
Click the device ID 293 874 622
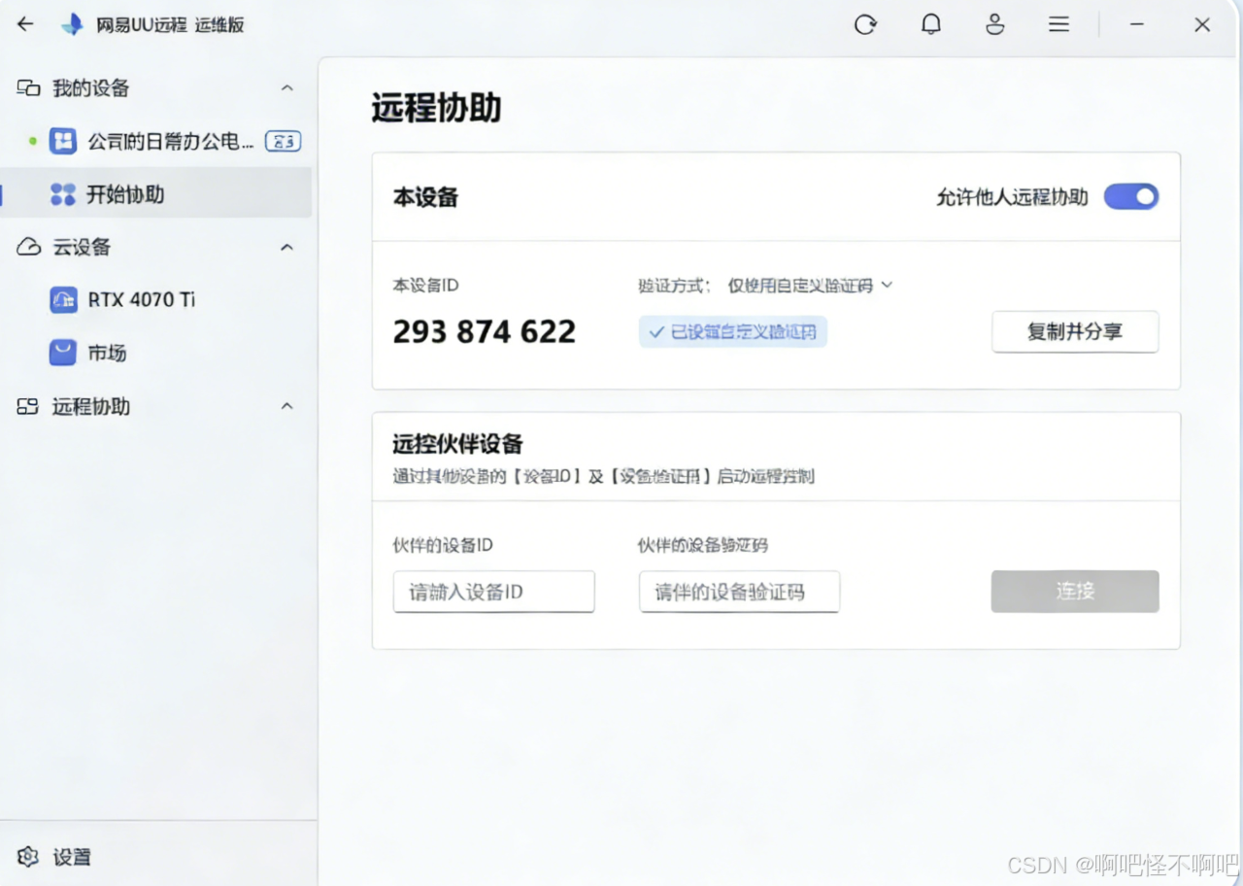(x=484, y=332)
